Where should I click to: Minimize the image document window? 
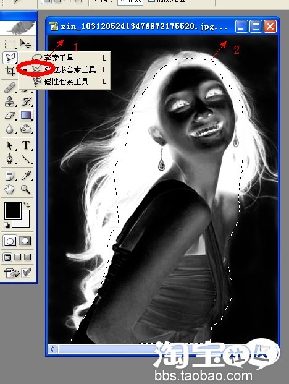(x=241, y=26)
